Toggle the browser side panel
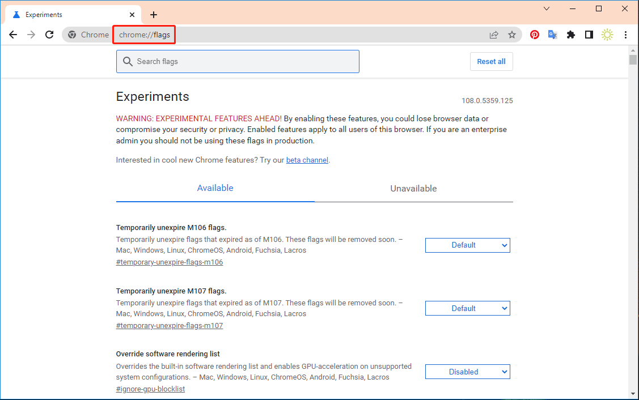The width and height of the screenshot is (639, 400). (589, 35)
